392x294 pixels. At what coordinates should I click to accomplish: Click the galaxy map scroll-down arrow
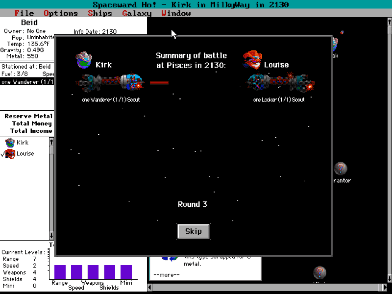pyautogui.click(x=390, y=278)
